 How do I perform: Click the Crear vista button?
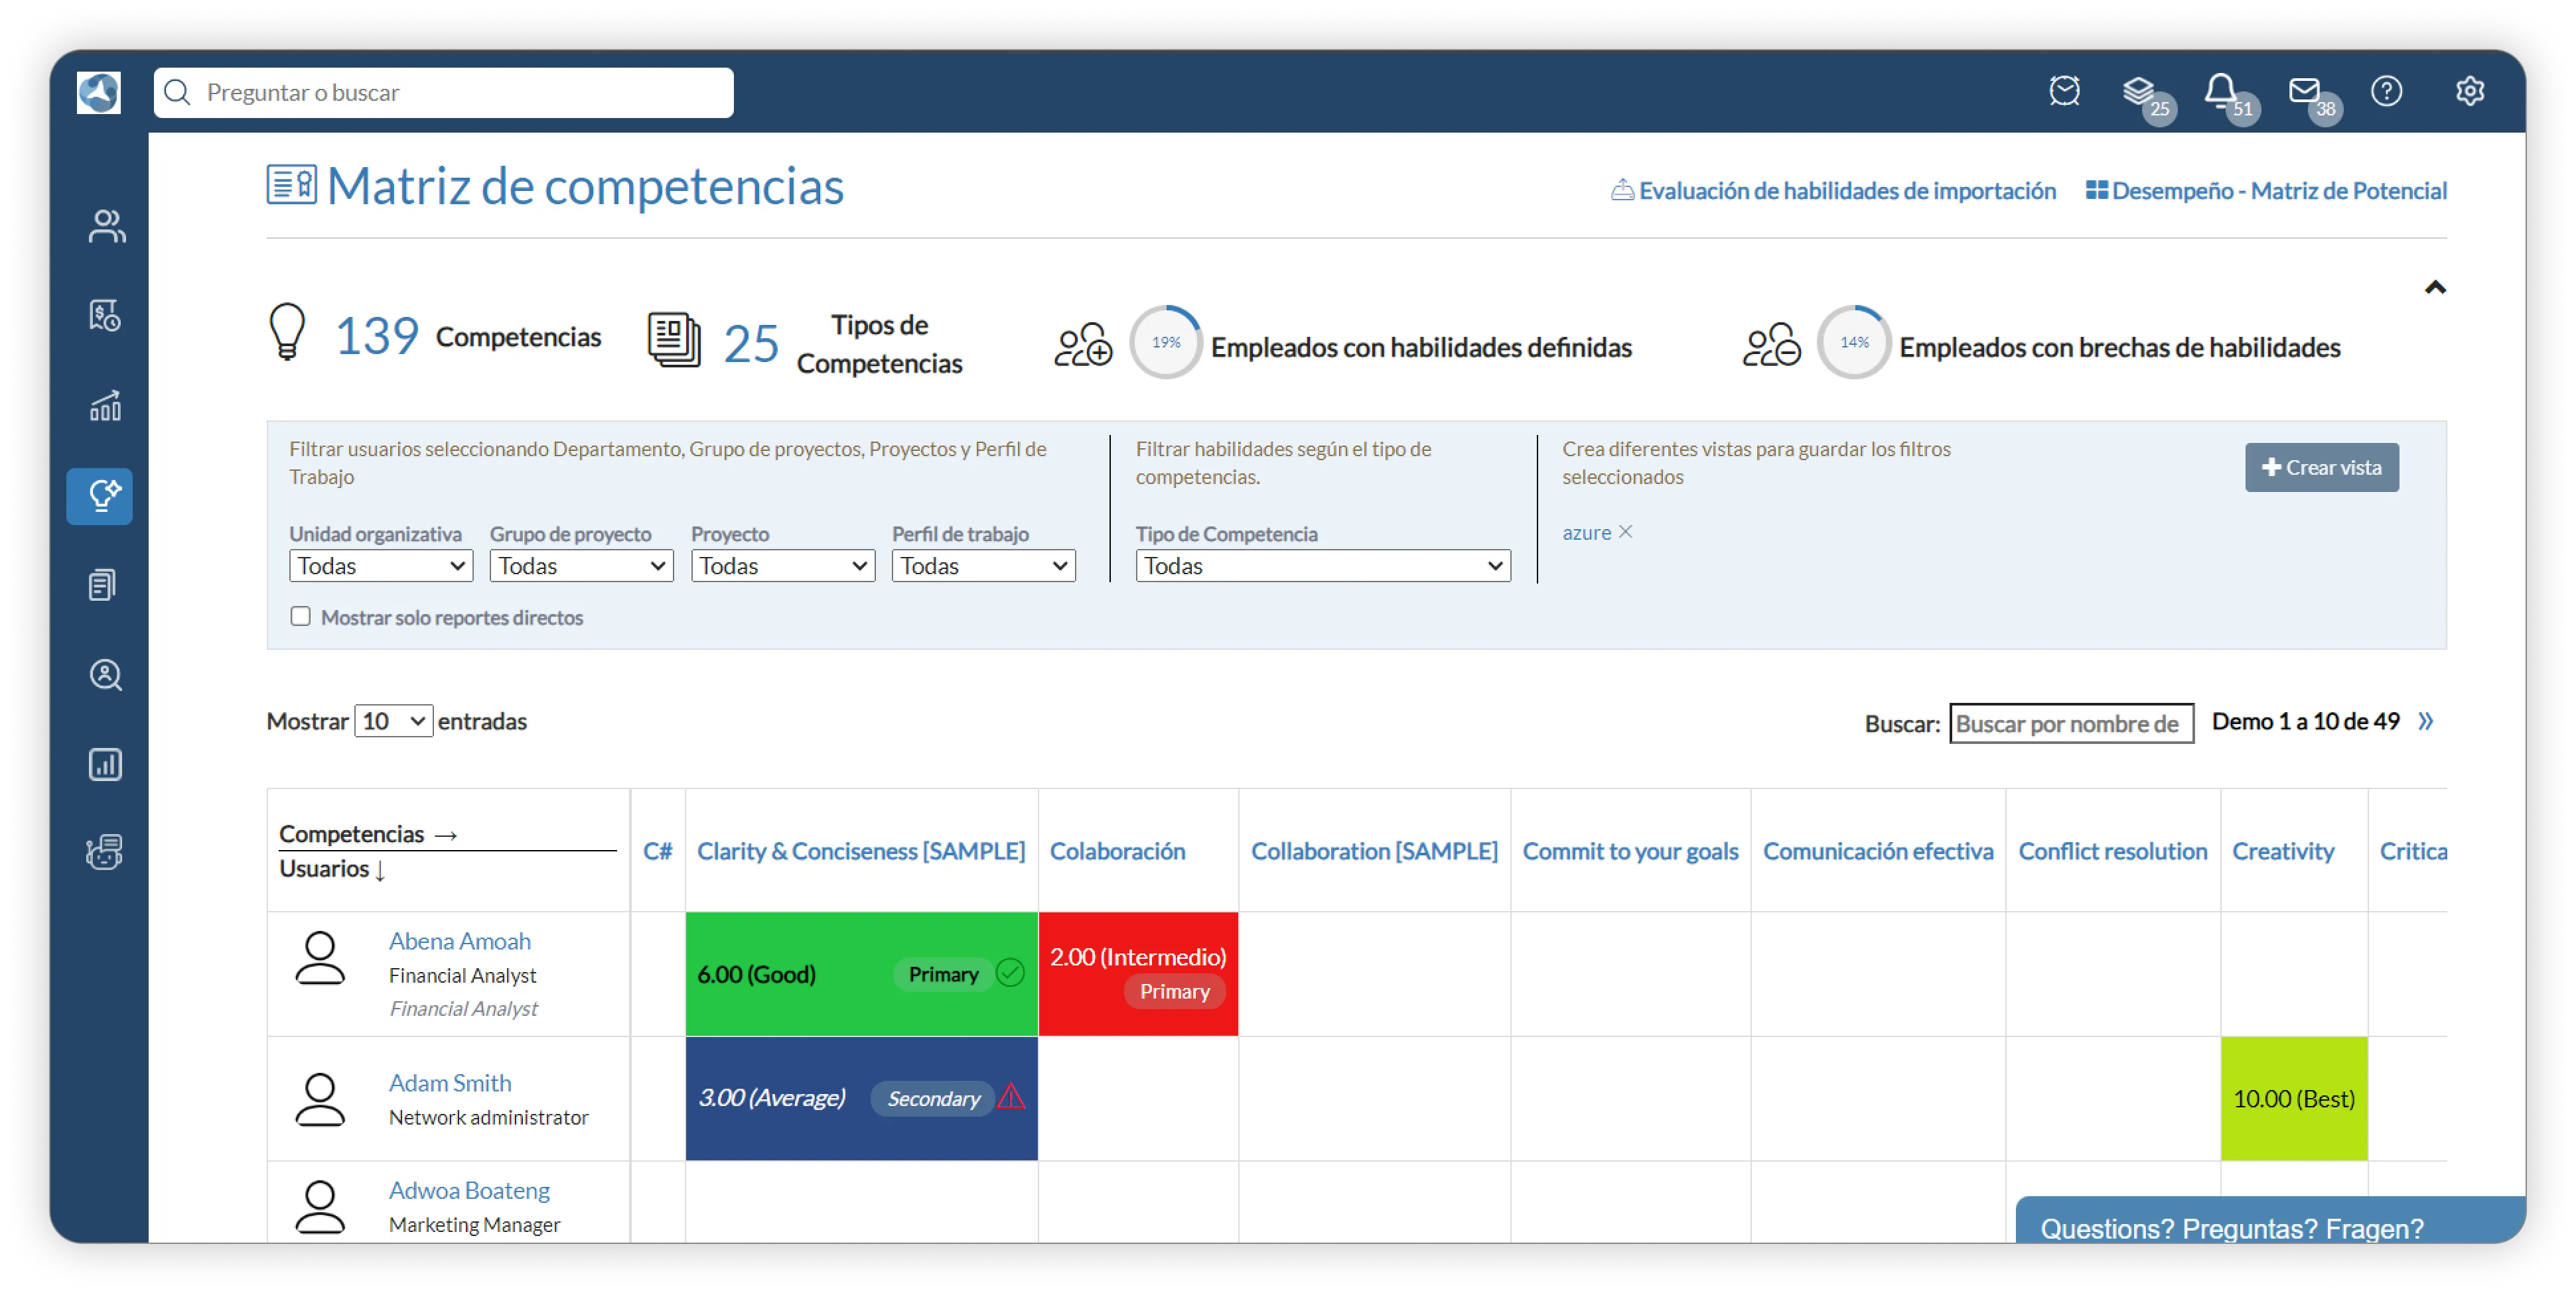(2321, 467)
